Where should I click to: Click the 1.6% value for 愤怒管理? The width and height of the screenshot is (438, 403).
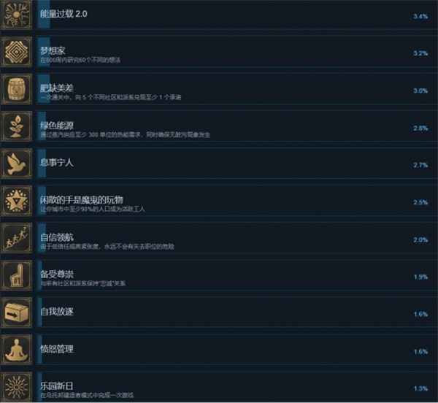point(420,352)
